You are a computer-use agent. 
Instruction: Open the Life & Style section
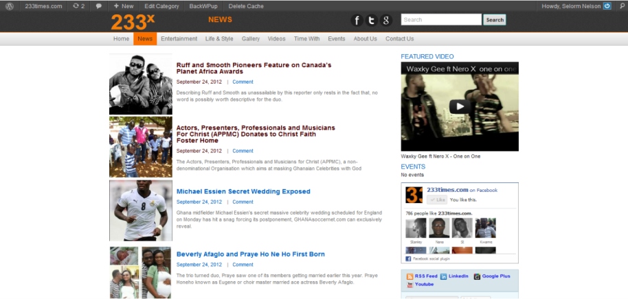(x=219, y=39)
